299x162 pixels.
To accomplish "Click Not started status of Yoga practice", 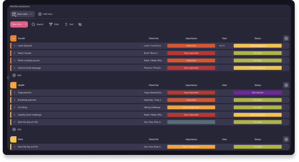I will click(257, 93).
